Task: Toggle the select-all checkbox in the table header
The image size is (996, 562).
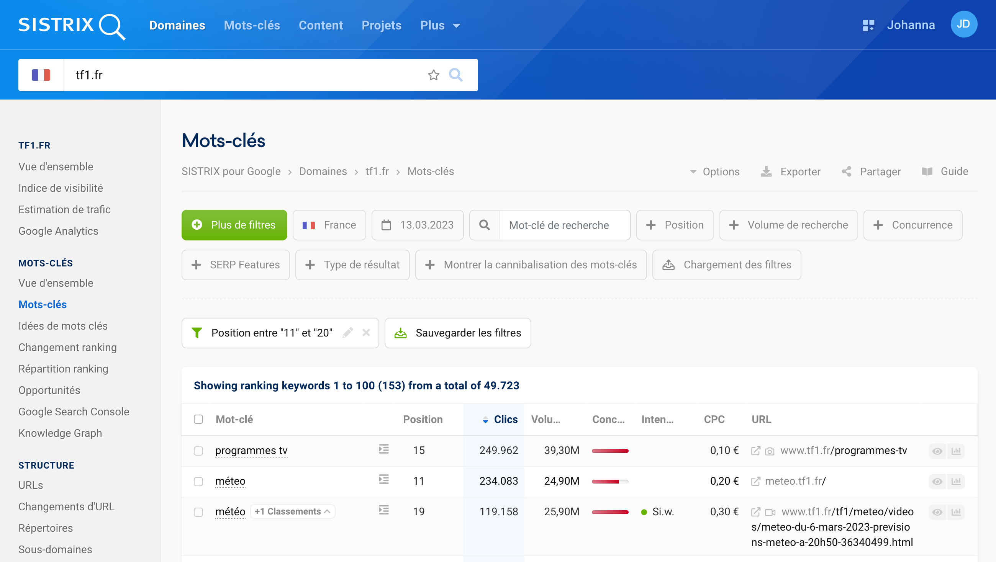Action: [198, 419]
